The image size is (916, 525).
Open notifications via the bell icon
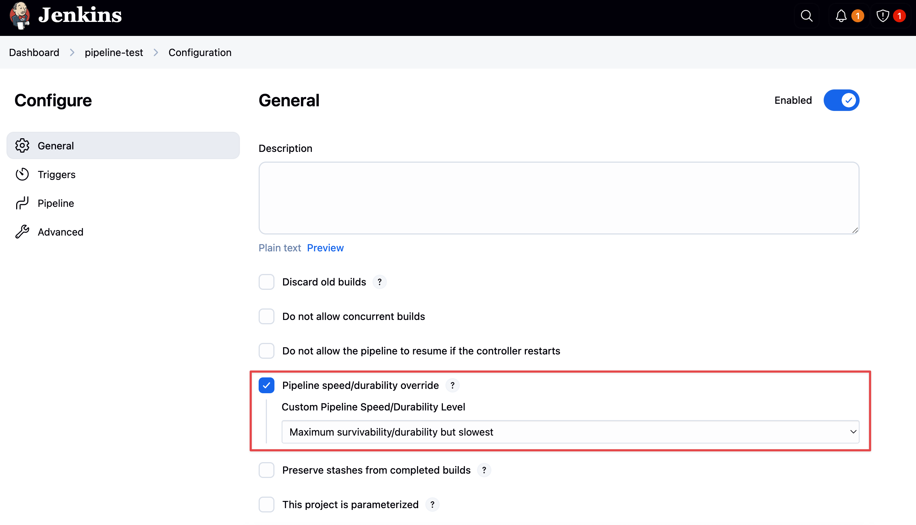click(841, 16)
